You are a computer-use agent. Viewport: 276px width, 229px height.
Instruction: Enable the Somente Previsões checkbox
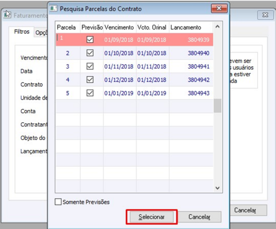pos(58,202)
